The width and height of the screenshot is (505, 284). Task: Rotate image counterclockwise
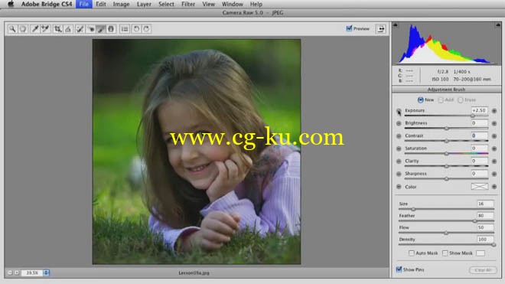click(136, 29)
